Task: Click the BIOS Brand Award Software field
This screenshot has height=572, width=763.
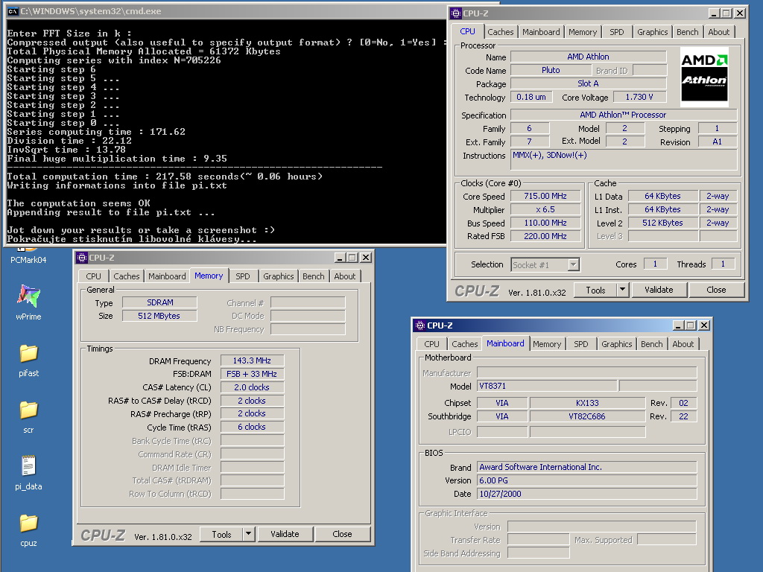Action: click(x=587, y=467)
